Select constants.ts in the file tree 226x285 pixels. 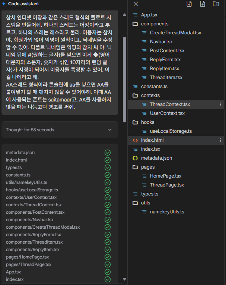[154, 87]
